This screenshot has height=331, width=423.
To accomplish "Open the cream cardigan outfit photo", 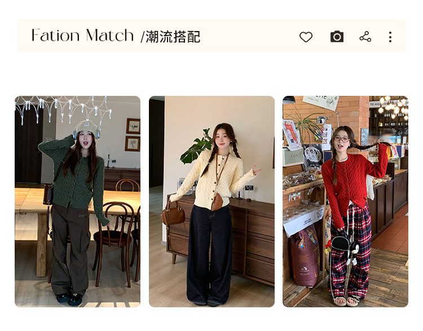I will (211, 201).
